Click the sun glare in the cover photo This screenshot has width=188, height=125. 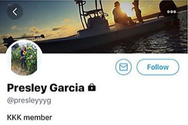[125, 8]
